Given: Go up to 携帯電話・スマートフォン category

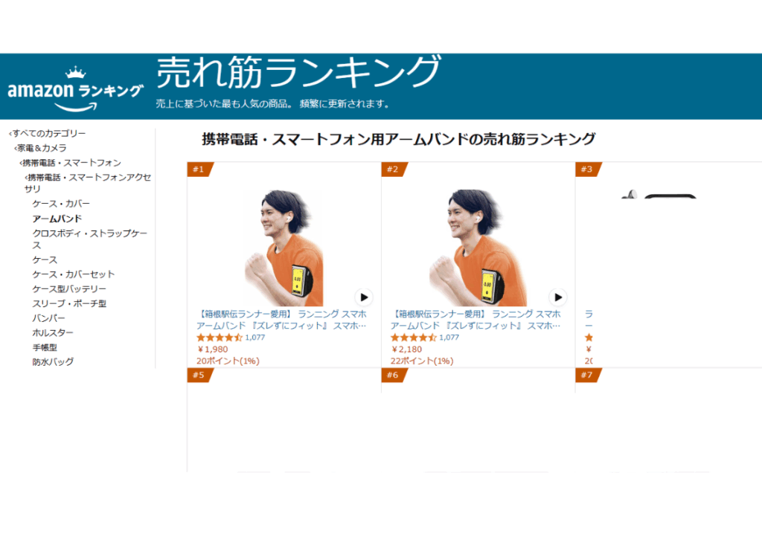Looking at the screenshot, I should tap(71, 162).
